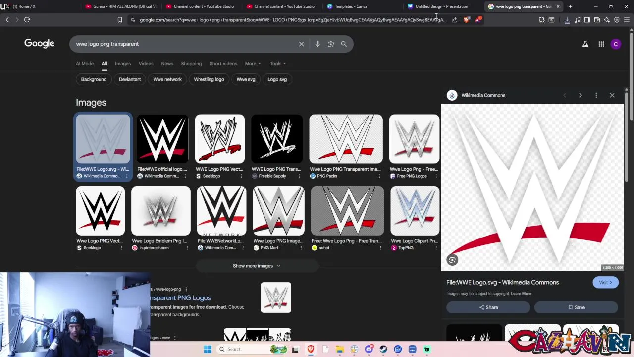Click the taskbar Search field

tap(253, 349)
